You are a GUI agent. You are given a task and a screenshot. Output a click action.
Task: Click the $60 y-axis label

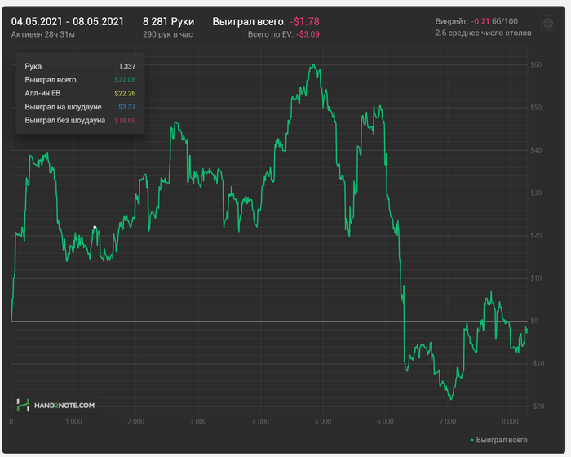coord(537,64)
